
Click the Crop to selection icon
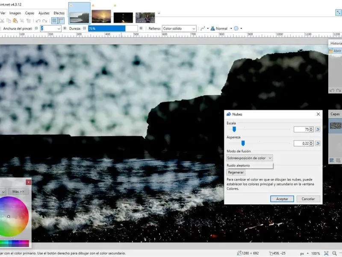(x=22, y=21)
